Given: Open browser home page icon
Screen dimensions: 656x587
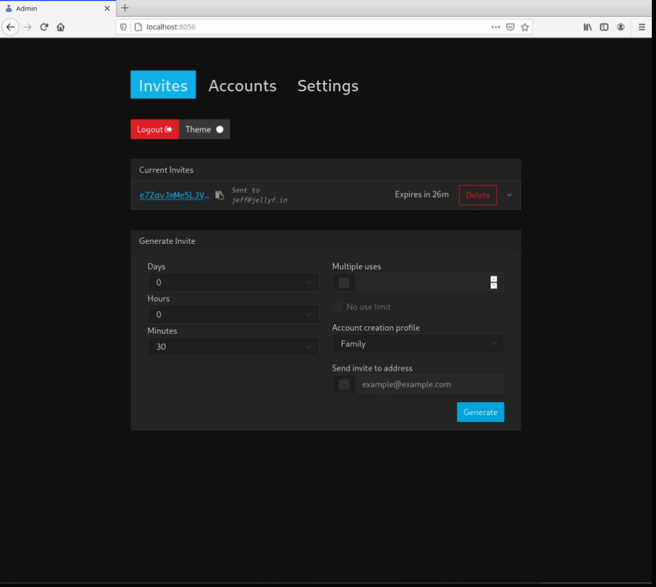Looking at the screenshot, I should click(61, 27).
